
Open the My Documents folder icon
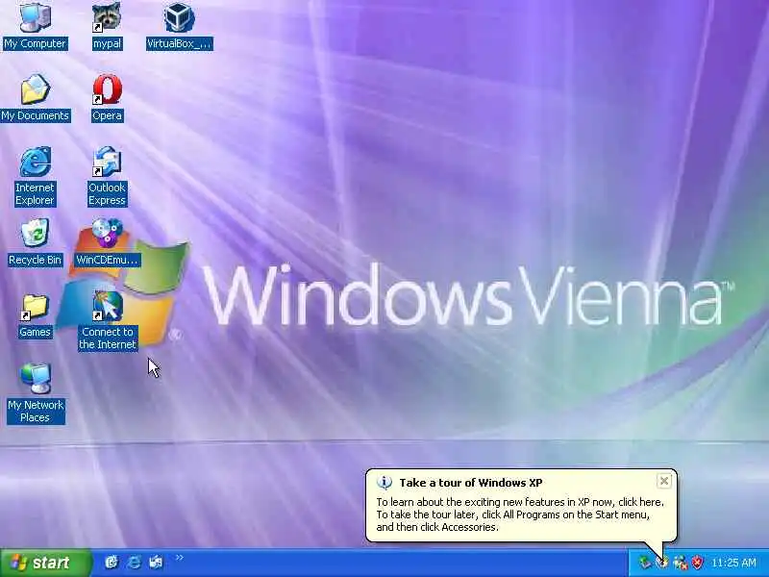click(x=35, y=97)
